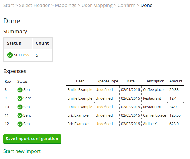
Task: Click the Amount column header
Action: pyautogui.click(x=176, y=81)
